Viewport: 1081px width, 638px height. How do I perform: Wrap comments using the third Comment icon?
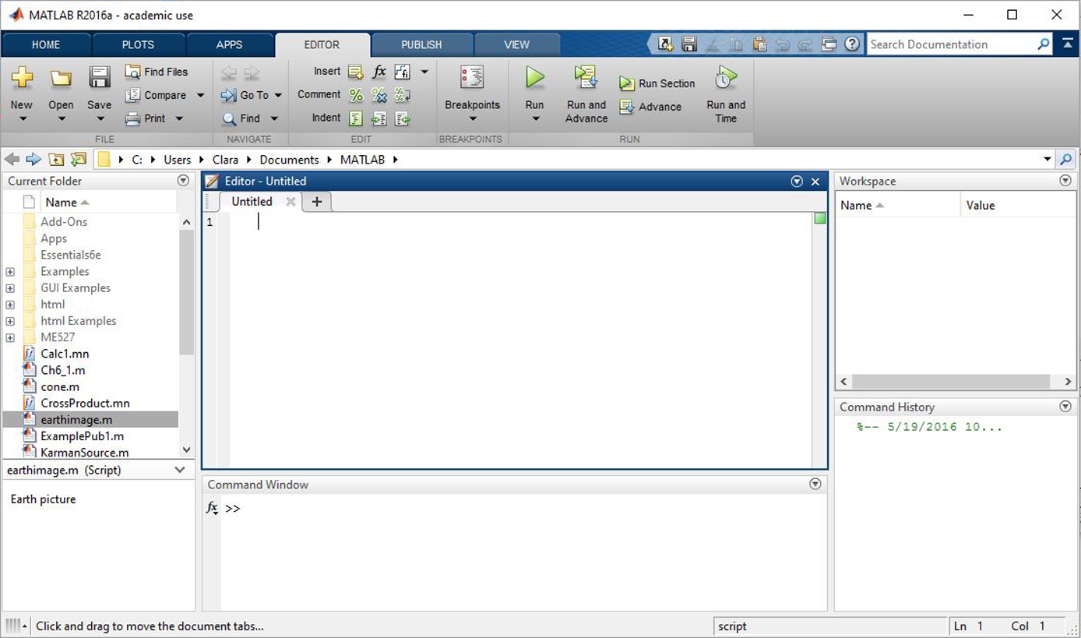(x=403, y=96)
